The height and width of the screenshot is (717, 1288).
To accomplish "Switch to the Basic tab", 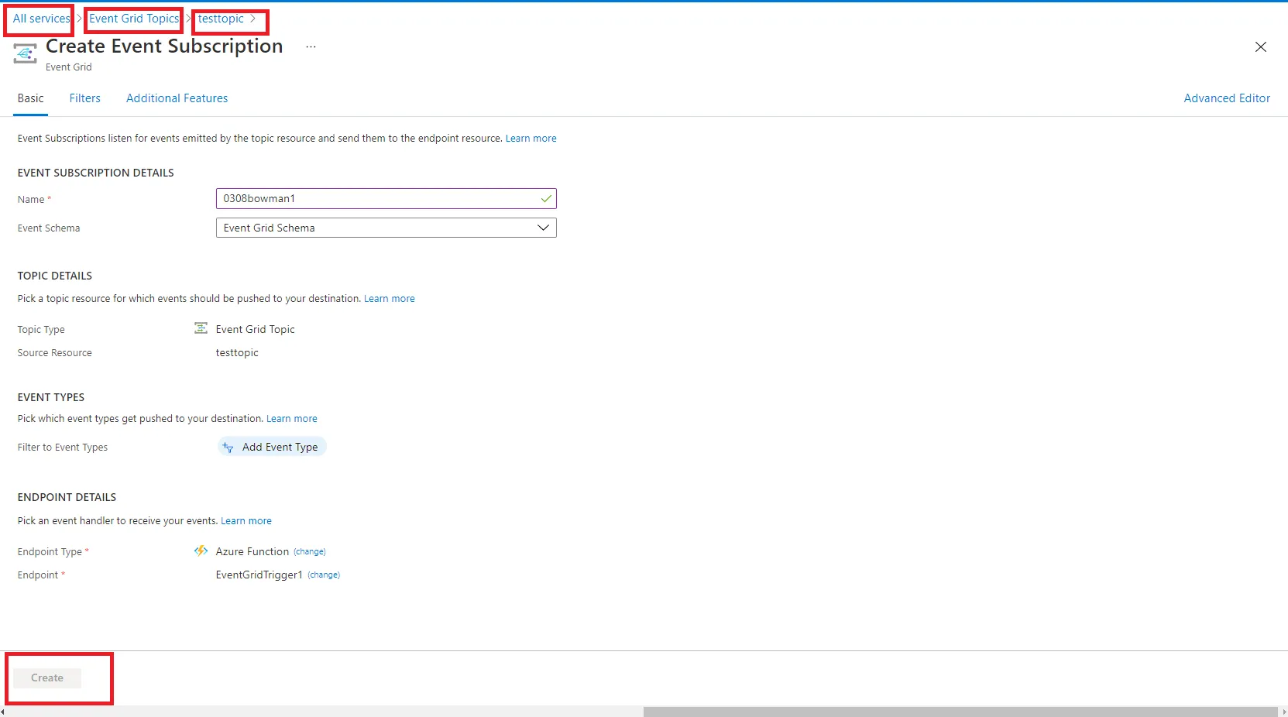I will tap(31, 98).
